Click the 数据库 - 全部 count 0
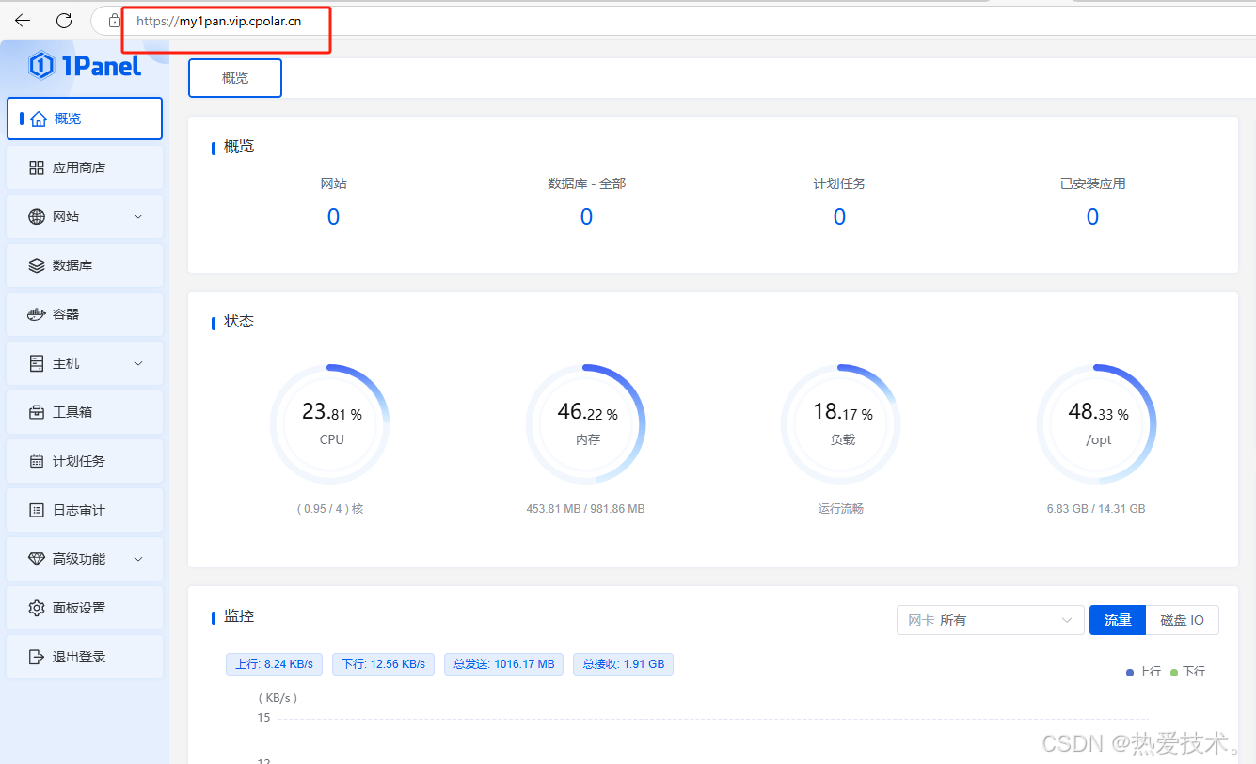 (586, 217)
